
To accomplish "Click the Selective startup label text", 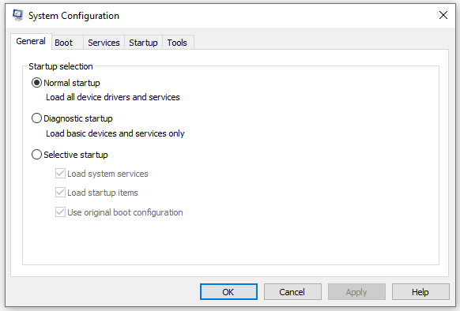I will coord(76,155).
